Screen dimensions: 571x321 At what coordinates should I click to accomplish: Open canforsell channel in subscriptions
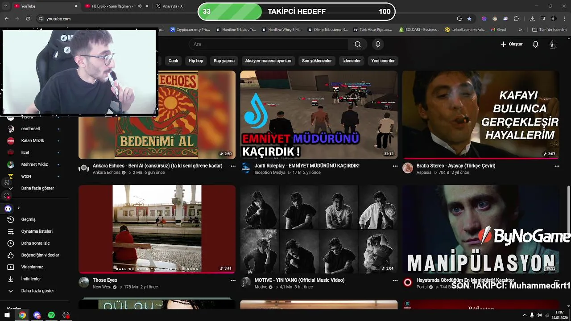[34, 129]
